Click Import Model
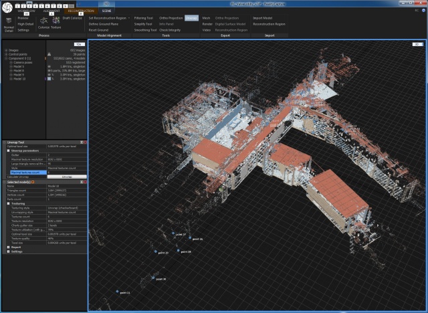428x313 pixels. pyautogui.click(x=262, y=18)
